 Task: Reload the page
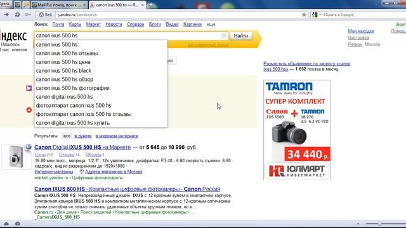pos(17,15)
